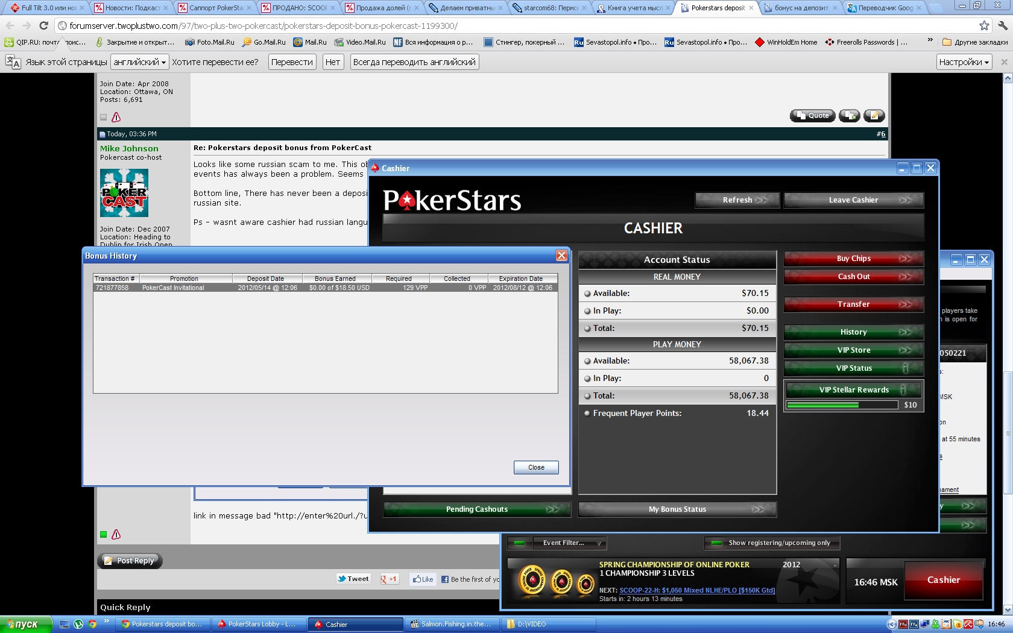The height and width of the screenshot is (633, 1013).
Task: Switch to Саппорт PokerStars tab
Action: [216, 8]
